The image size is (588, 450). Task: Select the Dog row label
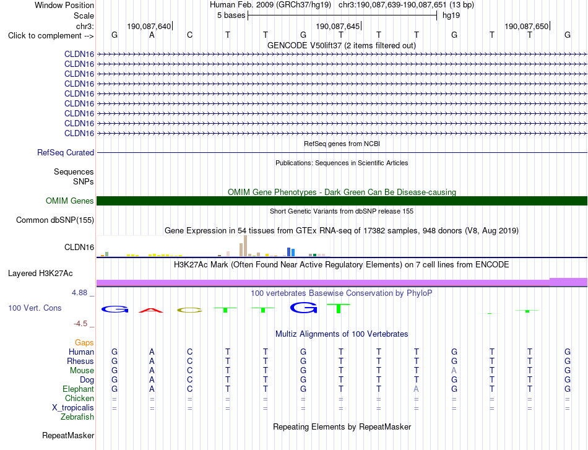tap(87, 380)
